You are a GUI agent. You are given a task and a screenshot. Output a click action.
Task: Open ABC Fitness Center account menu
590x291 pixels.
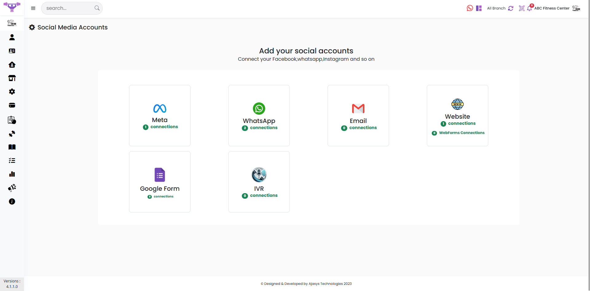[552, 8]
